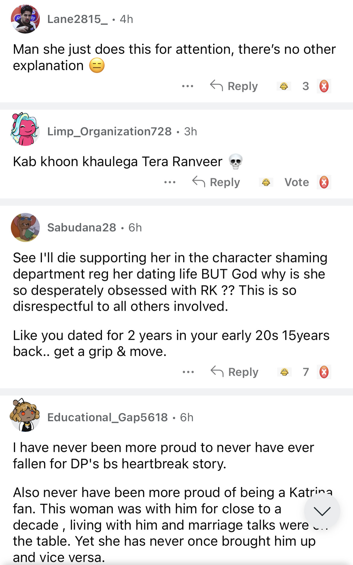Image resolution: width=353 pixels, height=565 pixels.
Task: Open more options on Limp_Organization728's comment
Action: click(x=170, y=182)
